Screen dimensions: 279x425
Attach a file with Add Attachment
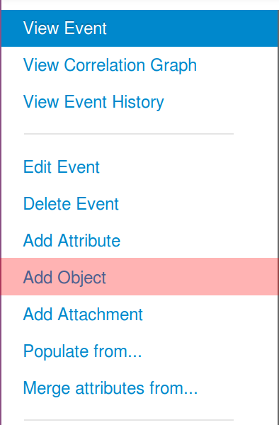pyautogui.click(x=139, y=314)
